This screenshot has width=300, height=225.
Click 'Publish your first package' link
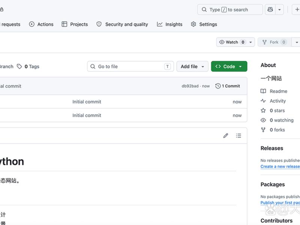(x=280, y=202)
